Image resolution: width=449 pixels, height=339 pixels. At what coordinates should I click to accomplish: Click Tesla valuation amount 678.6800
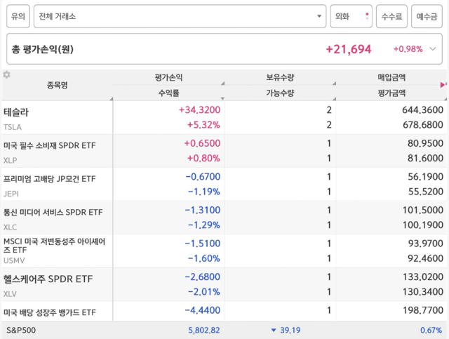click(422, 125)
